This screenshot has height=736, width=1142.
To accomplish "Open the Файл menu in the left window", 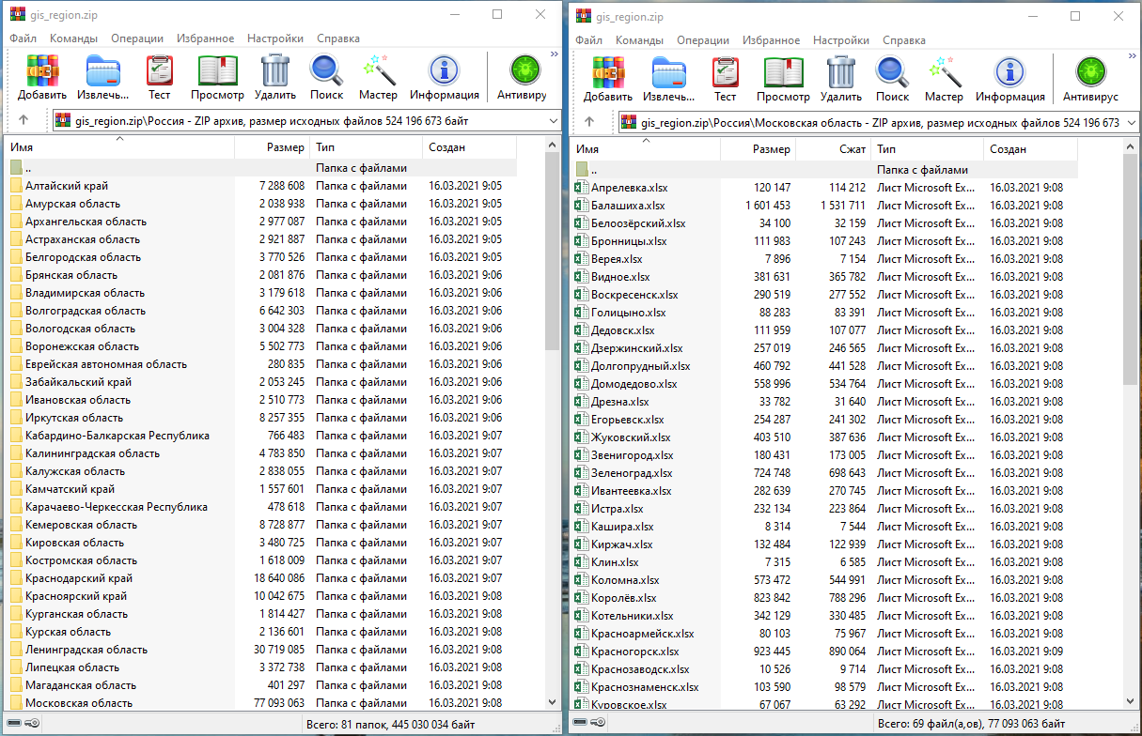I will tap(23, 38).
